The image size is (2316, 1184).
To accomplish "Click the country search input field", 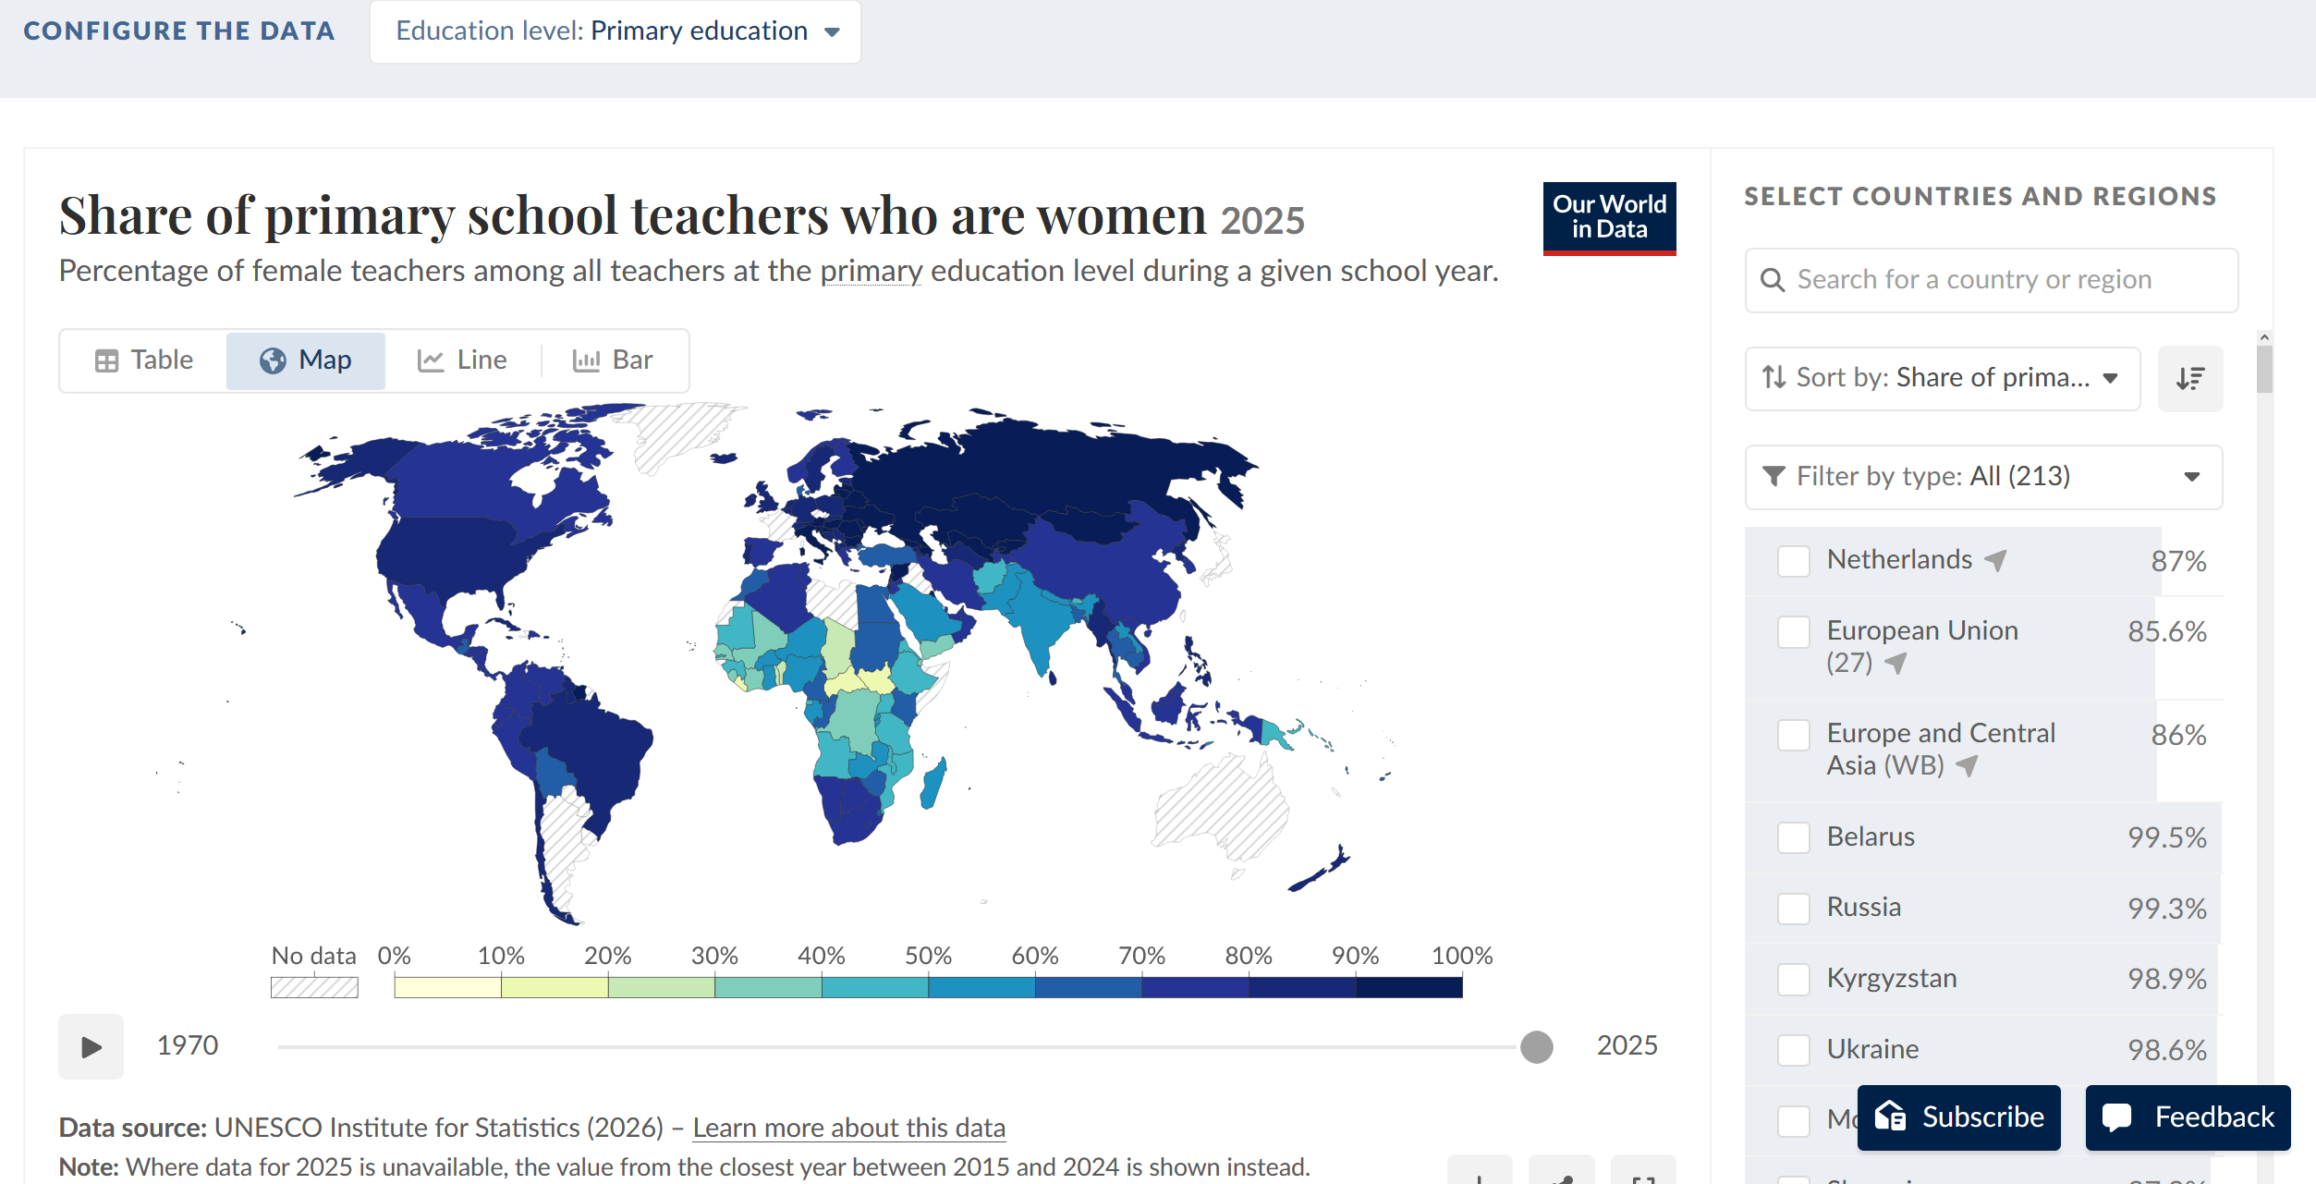I will (1991, 280).
